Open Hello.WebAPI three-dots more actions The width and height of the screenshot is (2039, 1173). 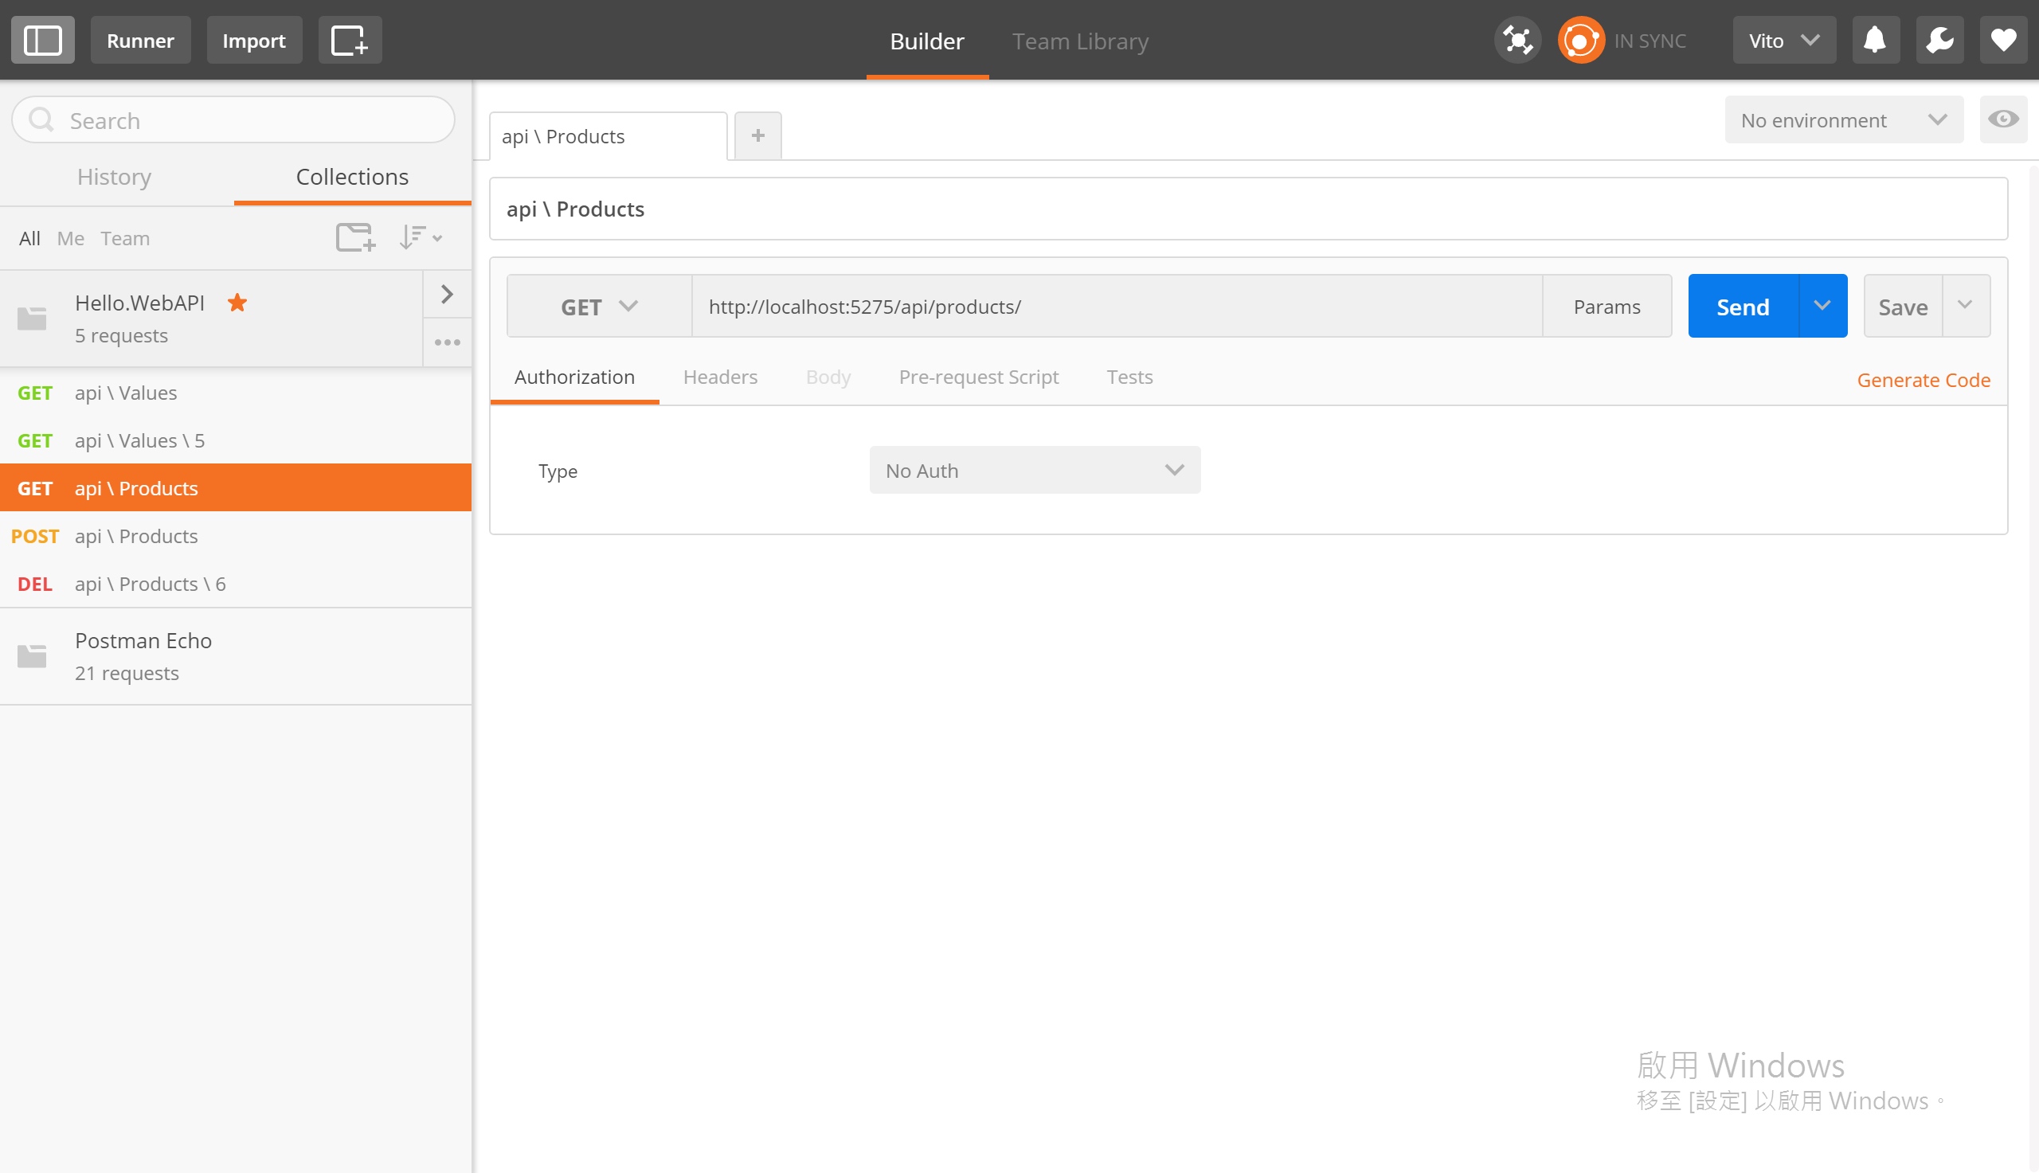pos(447,342)
